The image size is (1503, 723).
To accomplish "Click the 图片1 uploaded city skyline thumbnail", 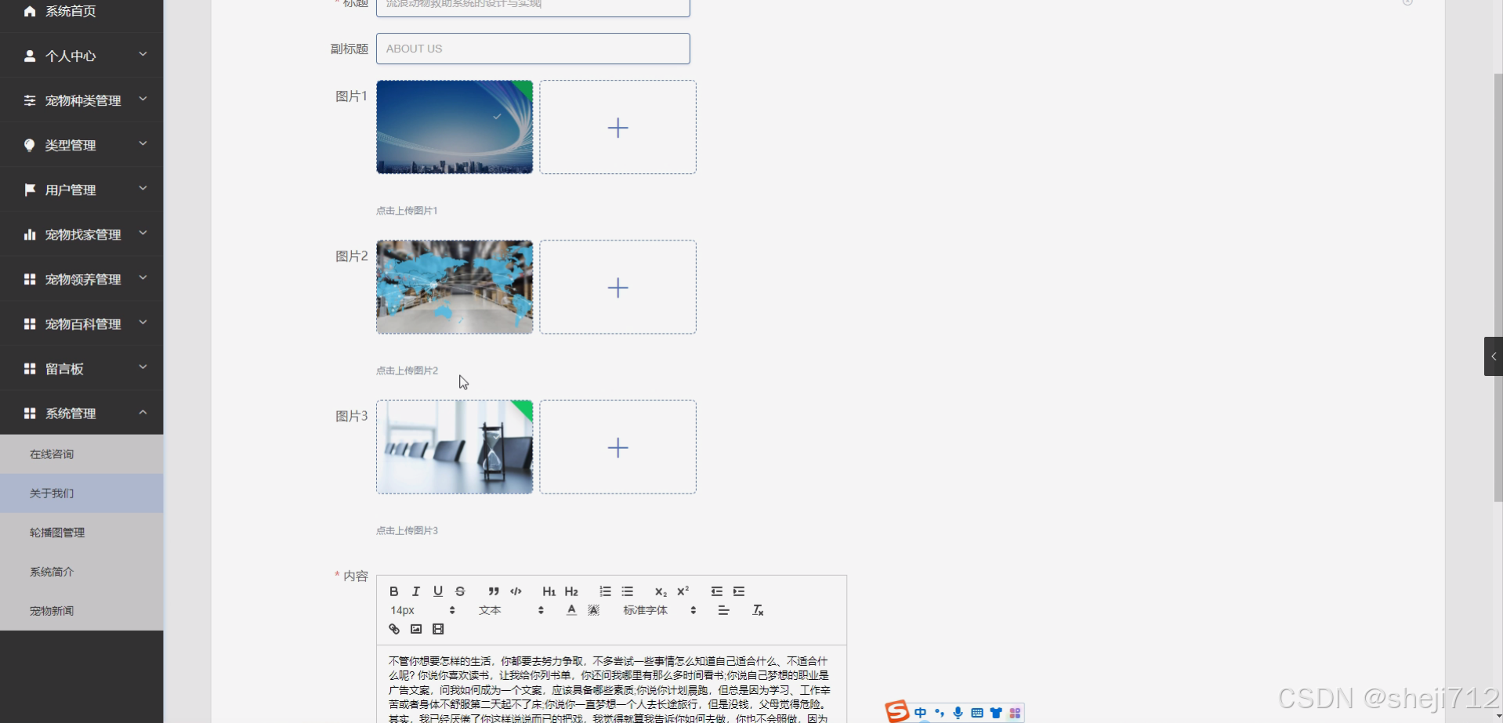I will pos(455,127).
